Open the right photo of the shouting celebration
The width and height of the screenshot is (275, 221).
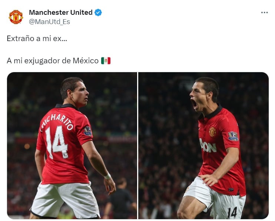pos(203,145)
